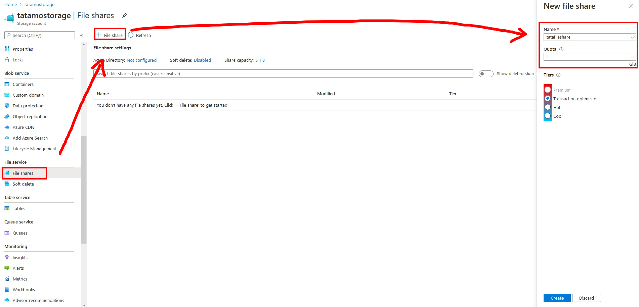Click sidebar scroll down arrow
Screen dimensions: 639x307
tap(84, 305)
